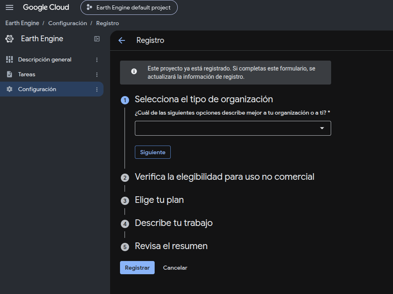Expand step 5 Revisa el resumen
The image size is (393, 294).
[x=171, y=246]
